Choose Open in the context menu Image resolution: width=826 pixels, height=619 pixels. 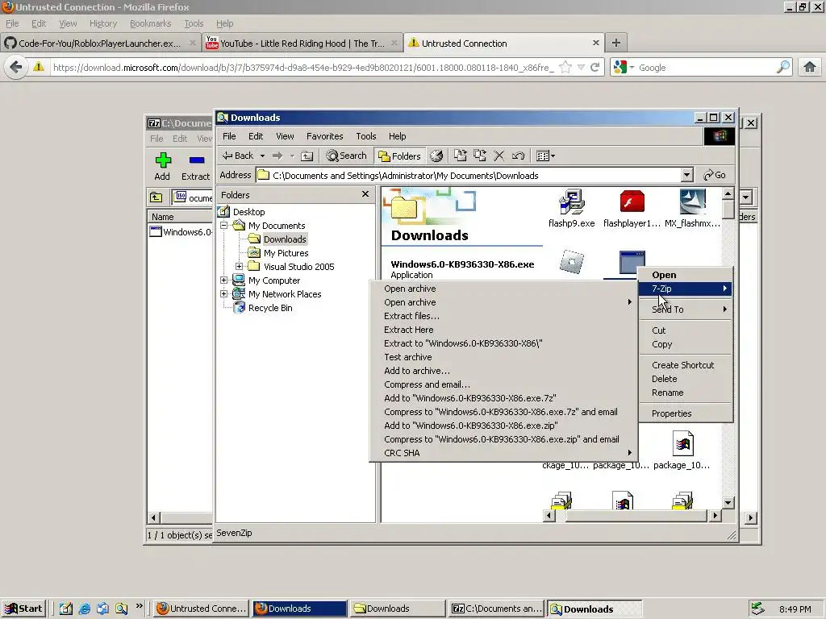click(686, 275)
